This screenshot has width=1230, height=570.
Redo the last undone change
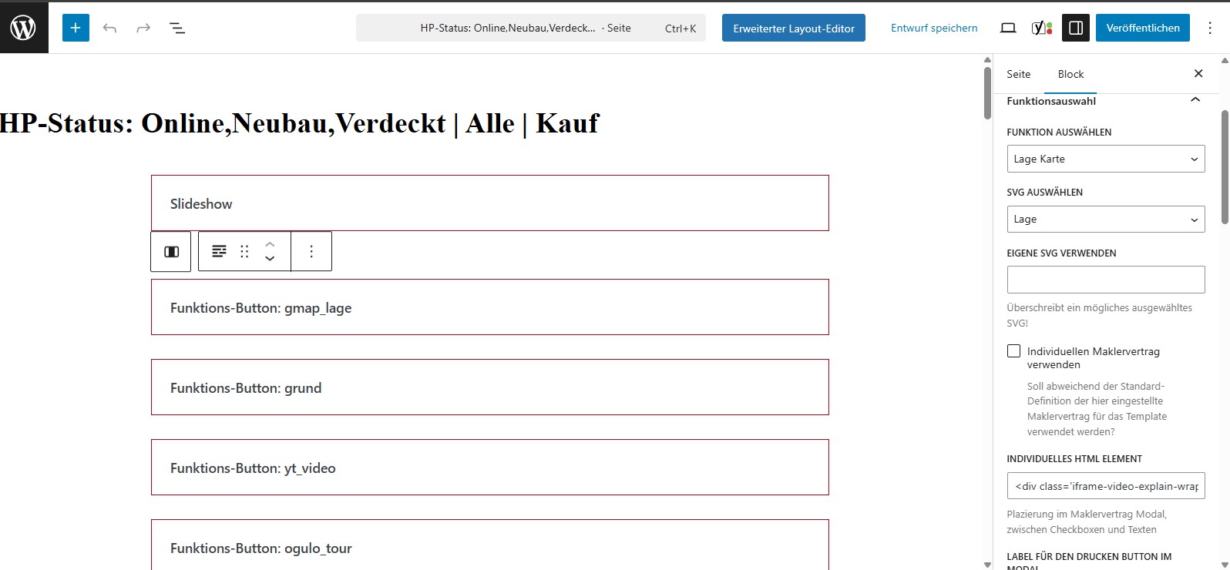click(143, 28)
